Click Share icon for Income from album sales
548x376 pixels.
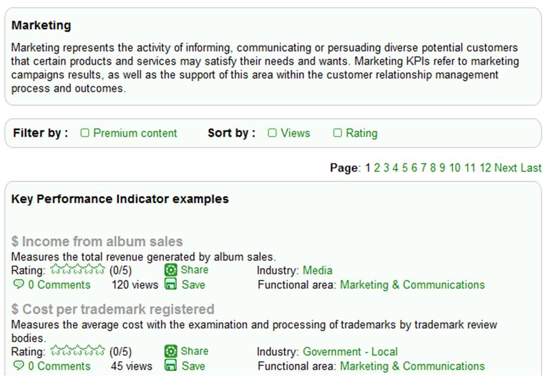tap(170, 270)
